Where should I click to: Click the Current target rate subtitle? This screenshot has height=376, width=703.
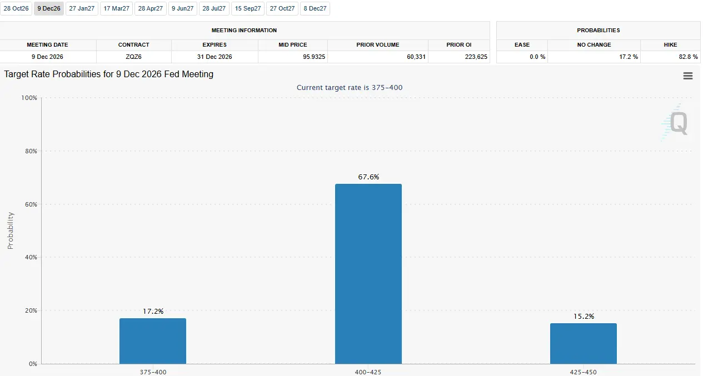click(350, 88)
